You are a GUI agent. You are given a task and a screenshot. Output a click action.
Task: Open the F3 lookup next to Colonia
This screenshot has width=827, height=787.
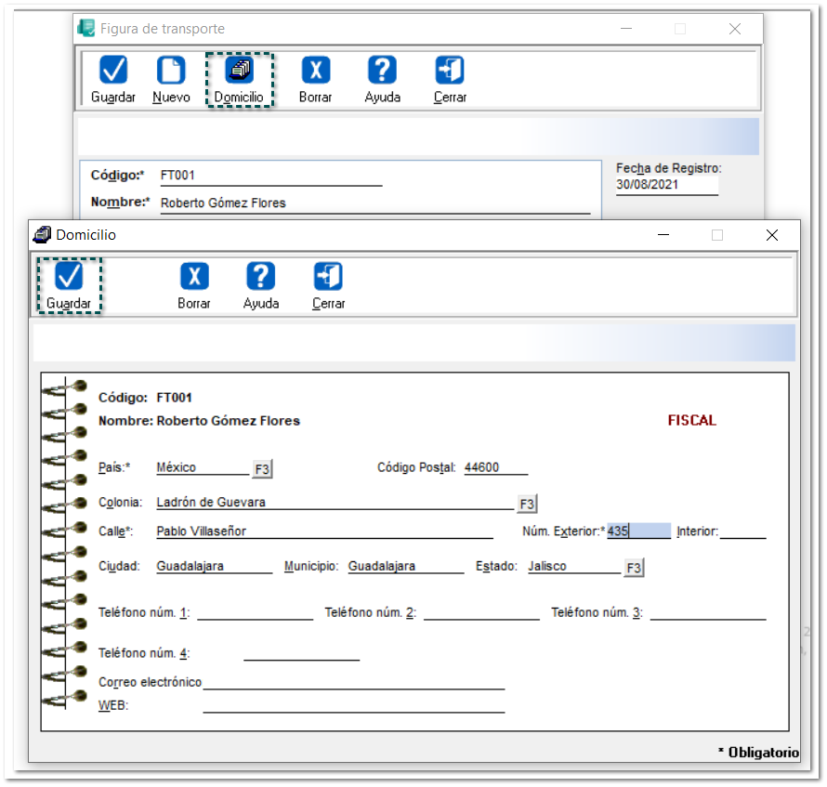tap(527, 504)
